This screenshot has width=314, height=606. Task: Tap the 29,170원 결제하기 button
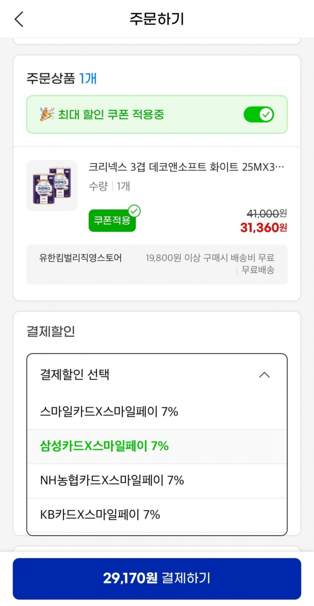pos(157,578)
